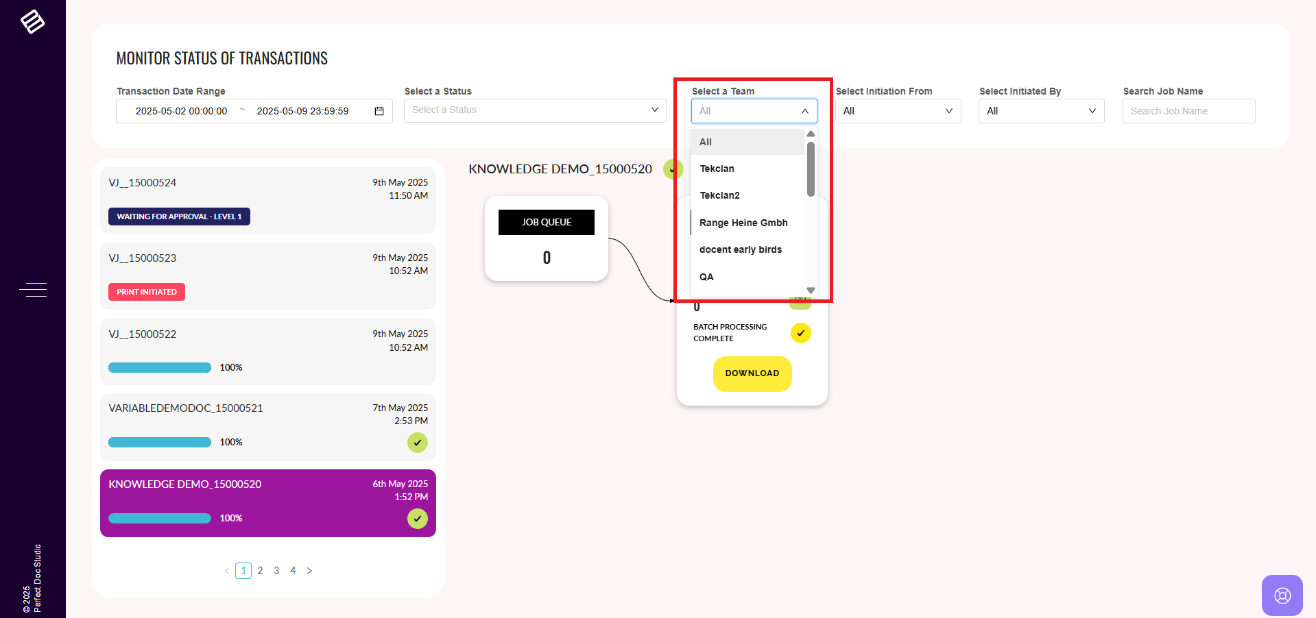The height and width of the screenshot is (618, 1316).
Task: Click green checkmark on VARIABLEDEMODOC_15000521 job
Action: point(417,443)
